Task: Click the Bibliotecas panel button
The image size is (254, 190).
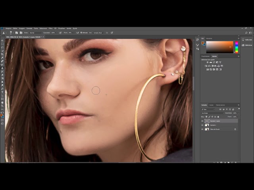Action: coord(247,45)
